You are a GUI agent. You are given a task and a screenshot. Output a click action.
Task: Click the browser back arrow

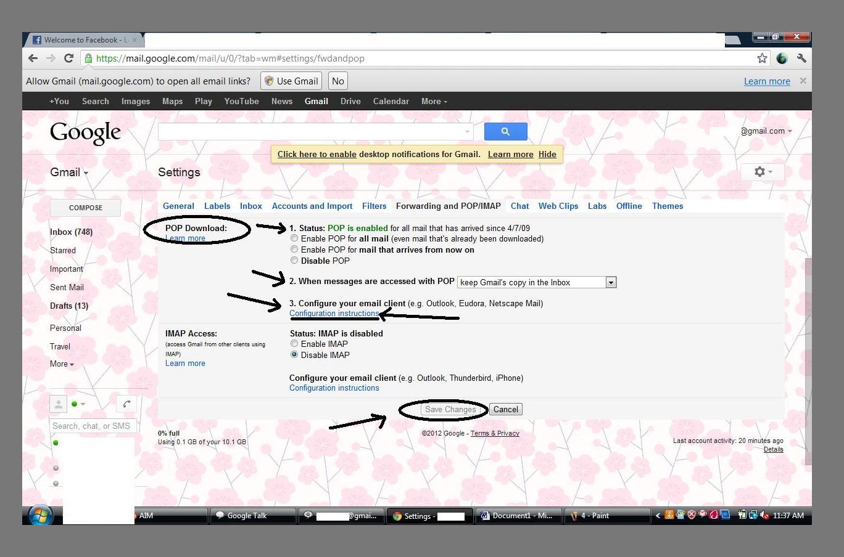(33, 59)
